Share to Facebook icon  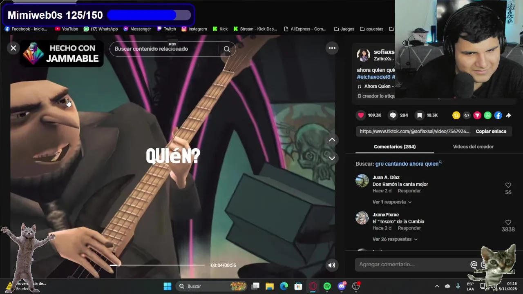(x=498, y=116)
